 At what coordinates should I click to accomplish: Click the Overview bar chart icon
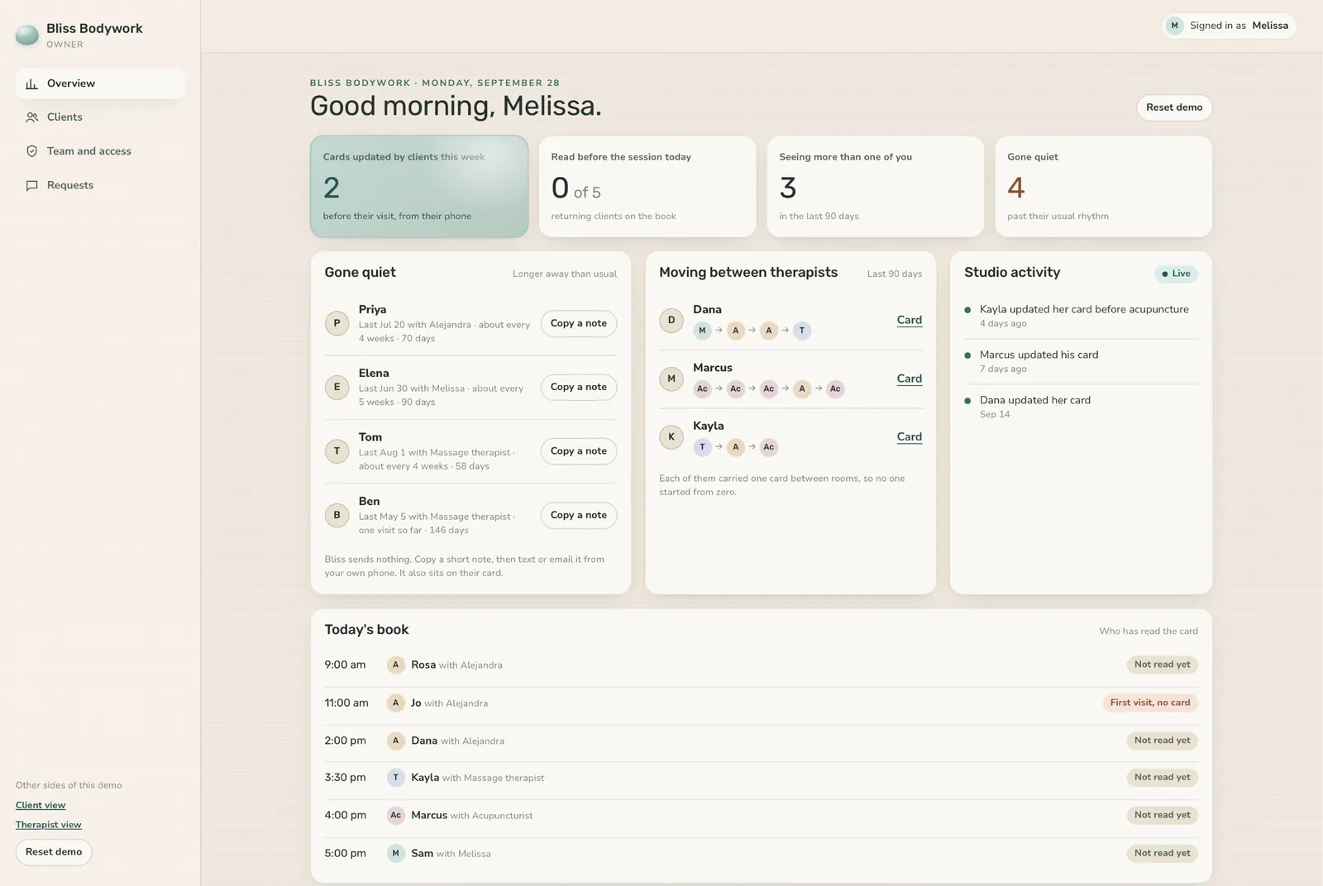coord(32,83)
